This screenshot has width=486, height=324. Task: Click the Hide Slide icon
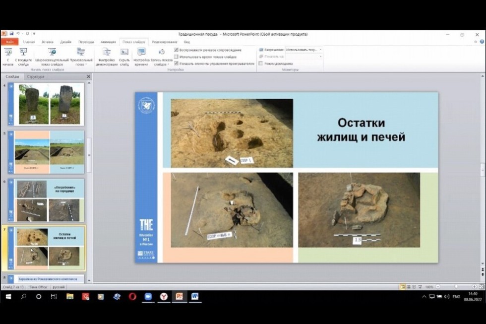point(124,52)
